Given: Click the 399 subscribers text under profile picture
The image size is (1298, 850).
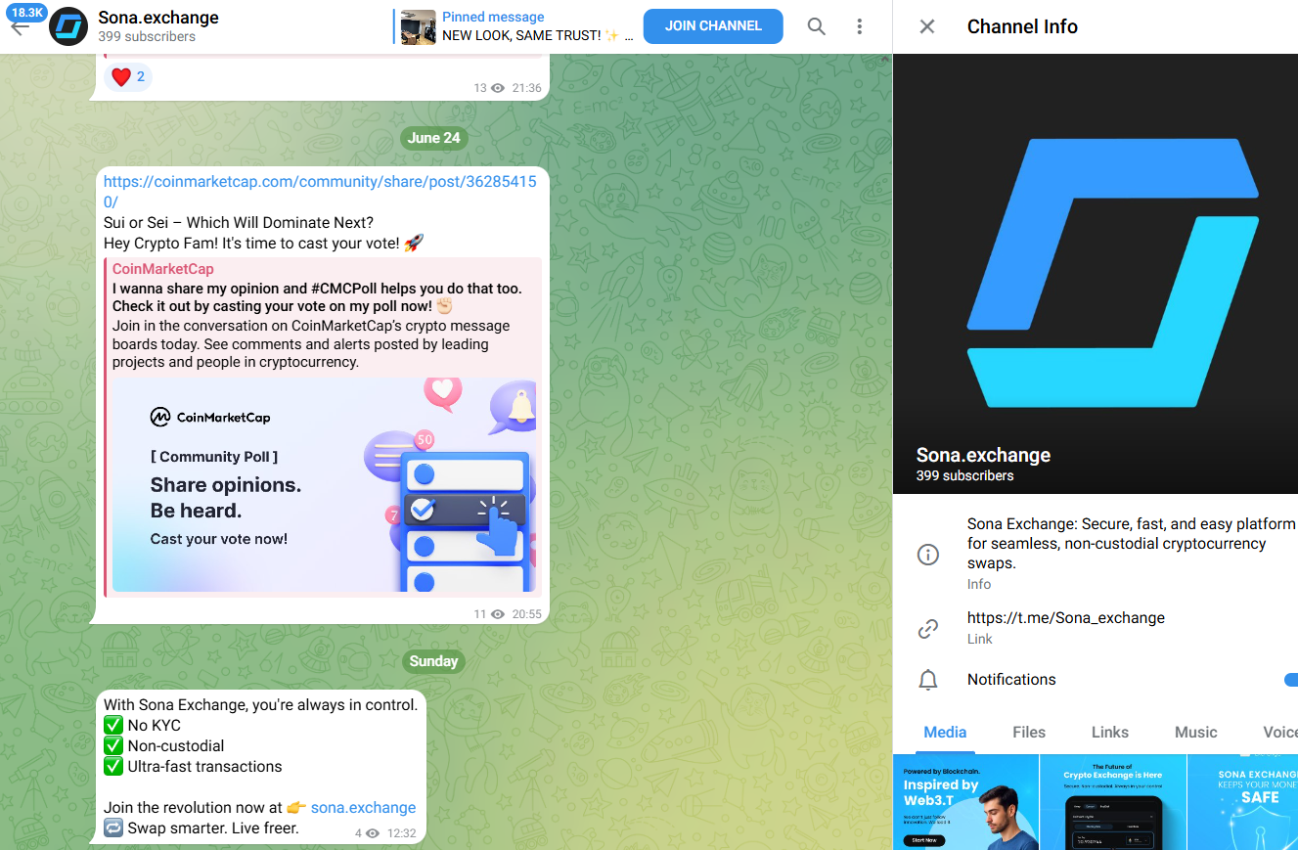Looking at the screenshot, I should (964, 476).
